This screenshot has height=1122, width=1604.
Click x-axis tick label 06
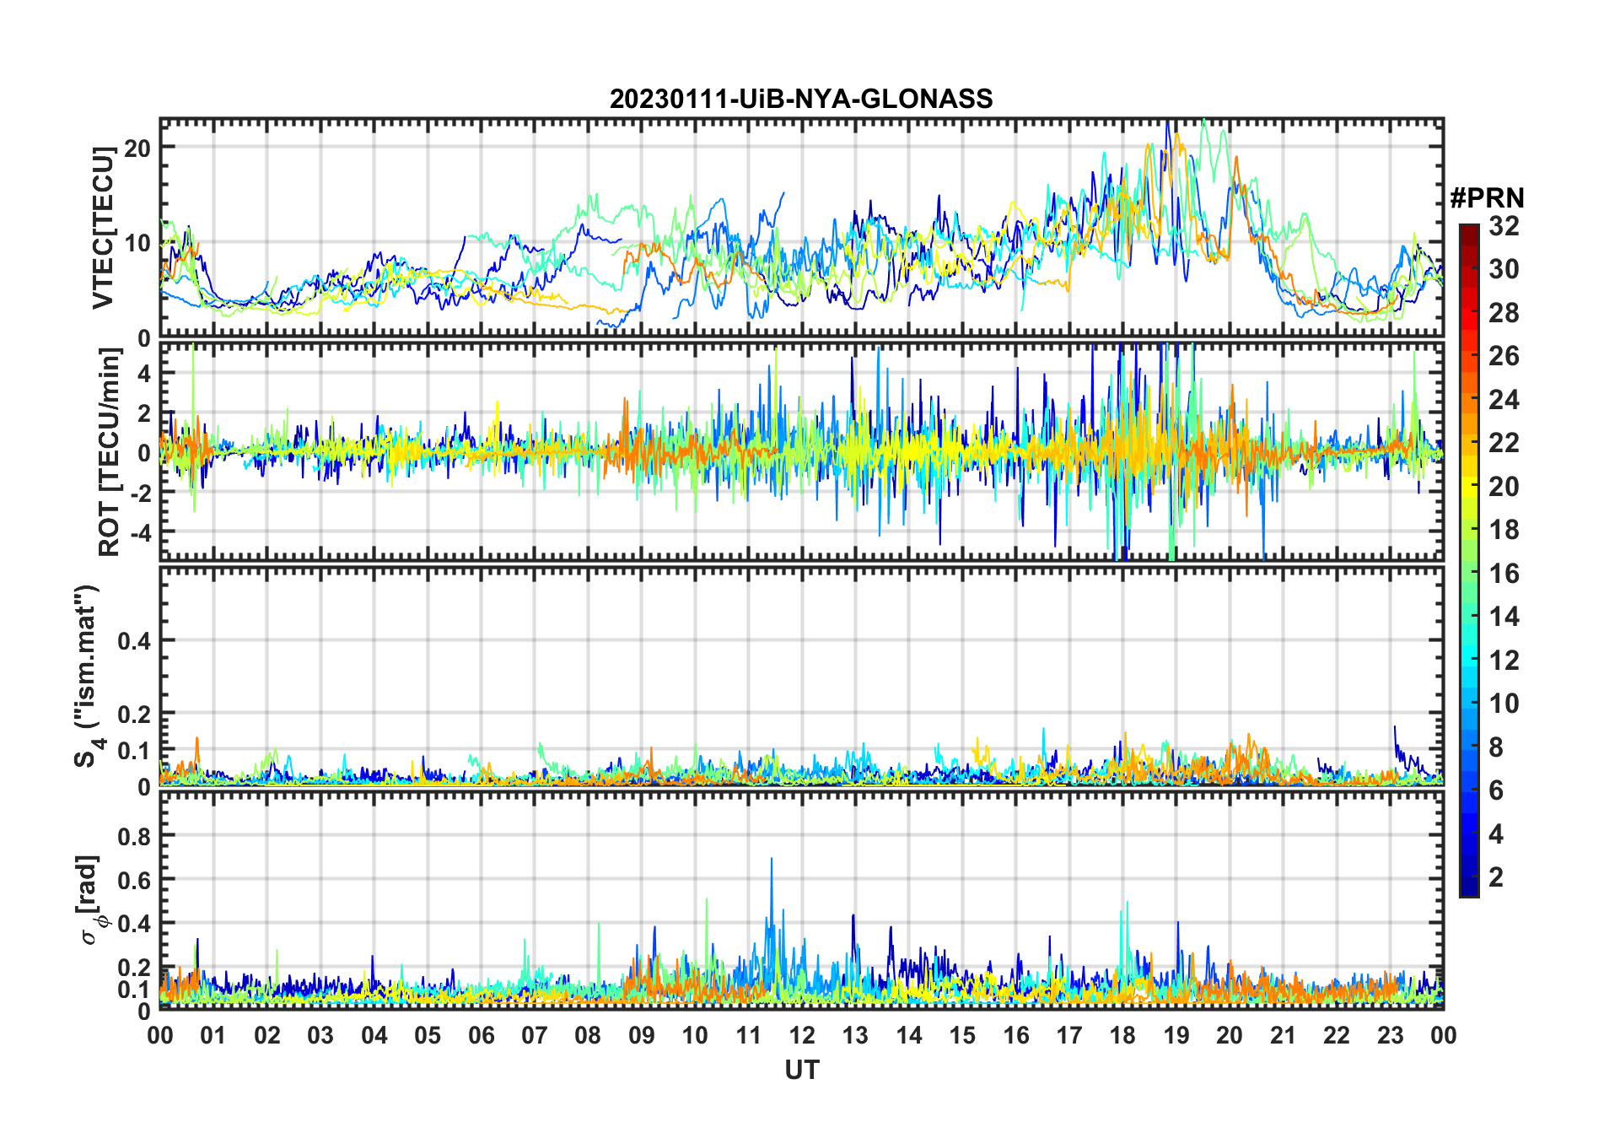pyautogui.click(x=481, y=1036)
